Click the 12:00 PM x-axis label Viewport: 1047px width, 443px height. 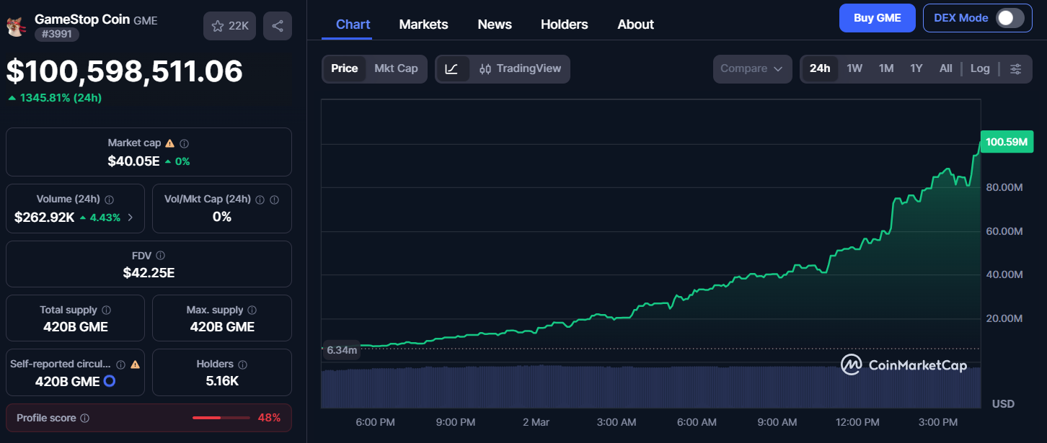pos(857,422)
